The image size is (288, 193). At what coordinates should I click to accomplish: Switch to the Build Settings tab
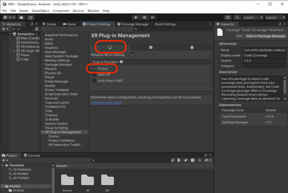(x=165, y=24)
